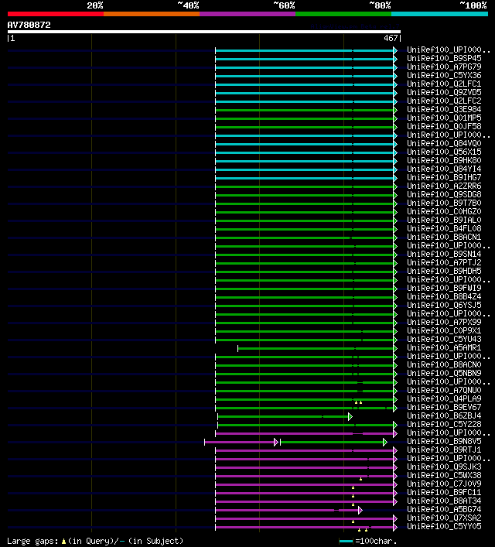Select hit label UniRef100_B9RTJ1

[444, 450]
